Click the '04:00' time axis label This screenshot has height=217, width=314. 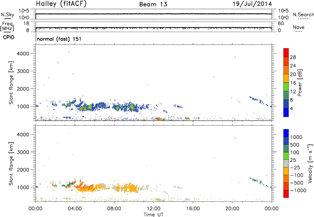coord(75,209)
